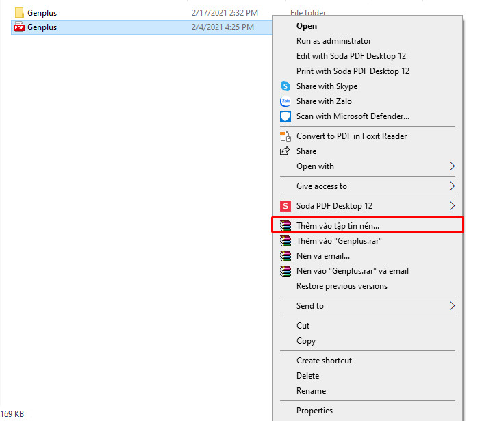The width and height of the screenshot is (495, 421).
Task: Click the Skype icon in context menu
Action: (285, 86)
